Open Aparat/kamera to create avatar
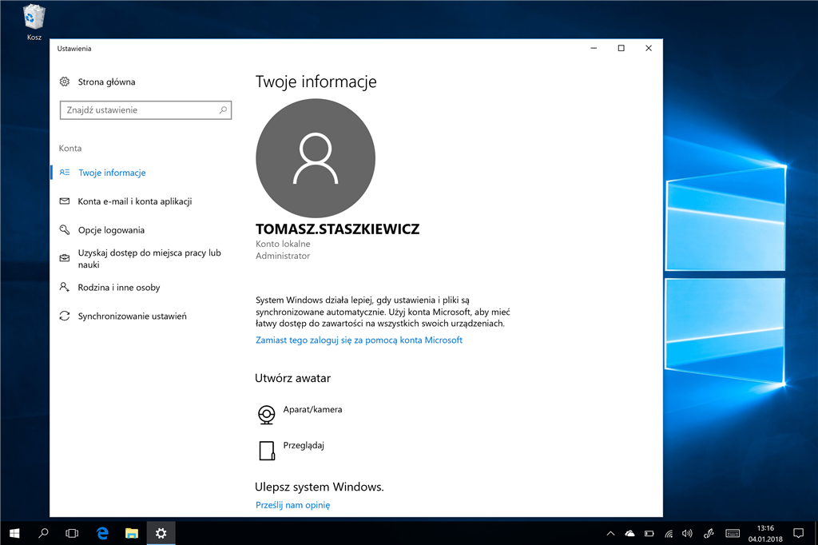The image size is (818, 545). 312,410
